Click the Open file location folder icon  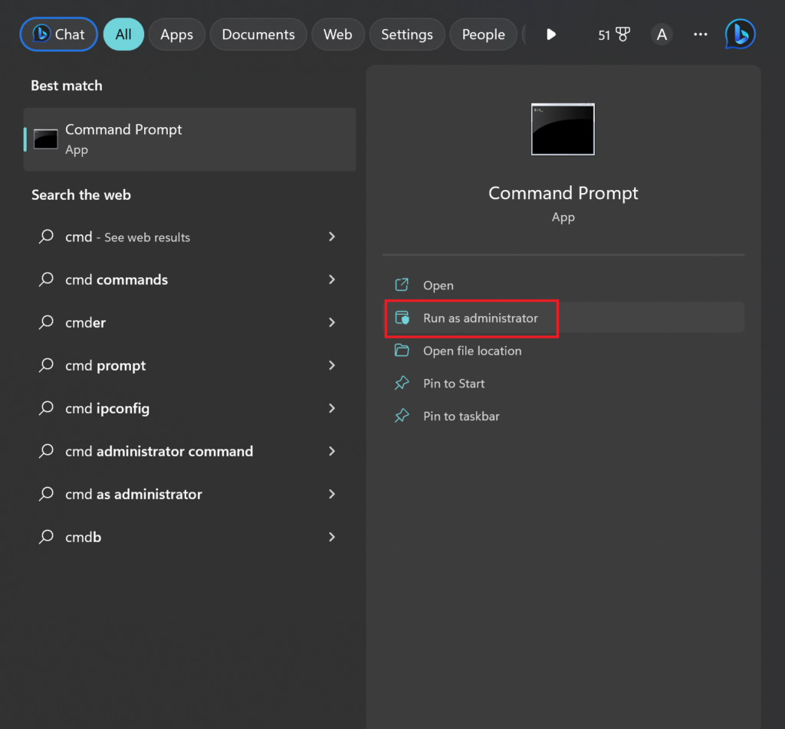click(402, 351)
